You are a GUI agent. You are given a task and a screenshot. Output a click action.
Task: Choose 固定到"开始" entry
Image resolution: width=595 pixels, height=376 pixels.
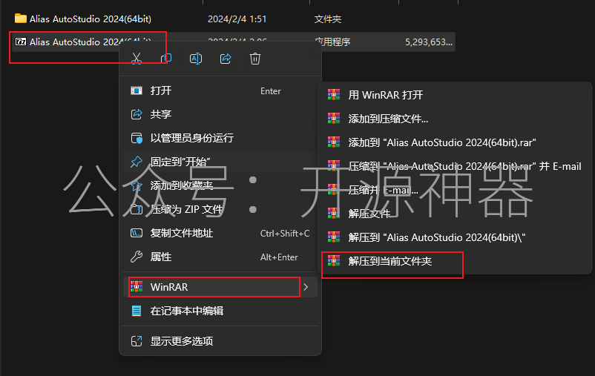click(x=220, y=162)
